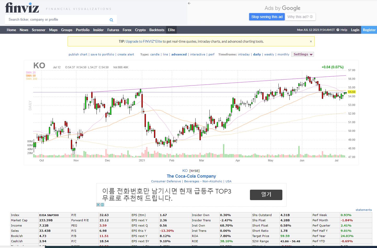
Task: Go to the Forex page
Action: [127, 30]
